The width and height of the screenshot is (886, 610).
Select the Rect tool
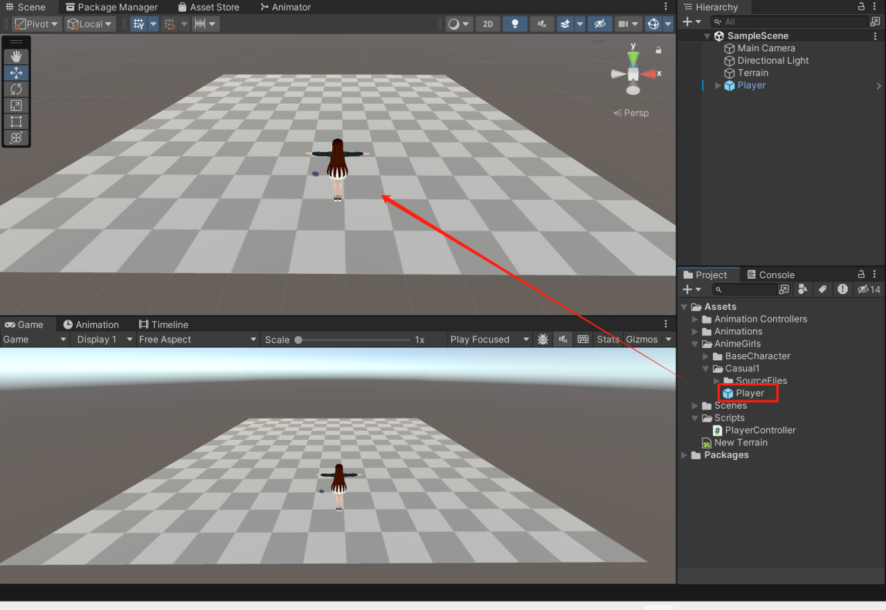coord(15,122)
